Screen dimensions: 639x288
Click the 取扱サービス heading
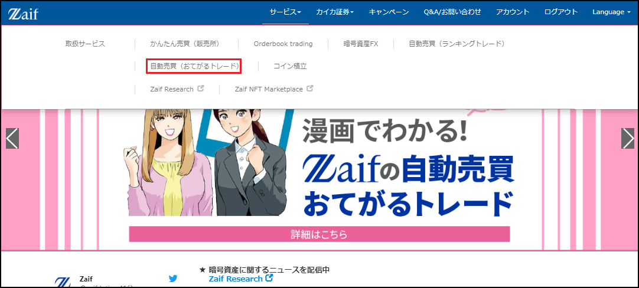[x=85, y=44]
